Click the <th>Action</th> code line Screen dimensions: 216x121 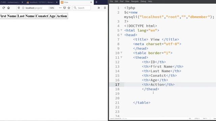pyautogui.click(x=158, y=85)
